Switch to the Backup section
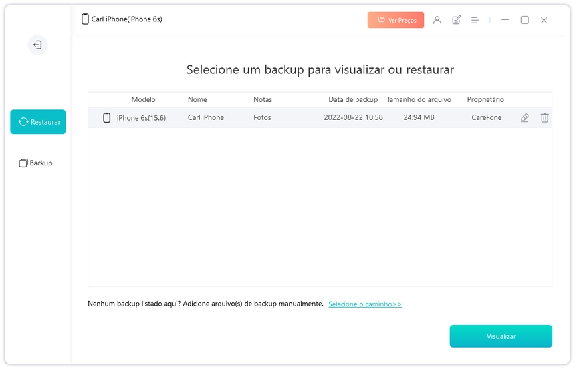Screen dimensions: 575x369 click(x=36, y=163)
